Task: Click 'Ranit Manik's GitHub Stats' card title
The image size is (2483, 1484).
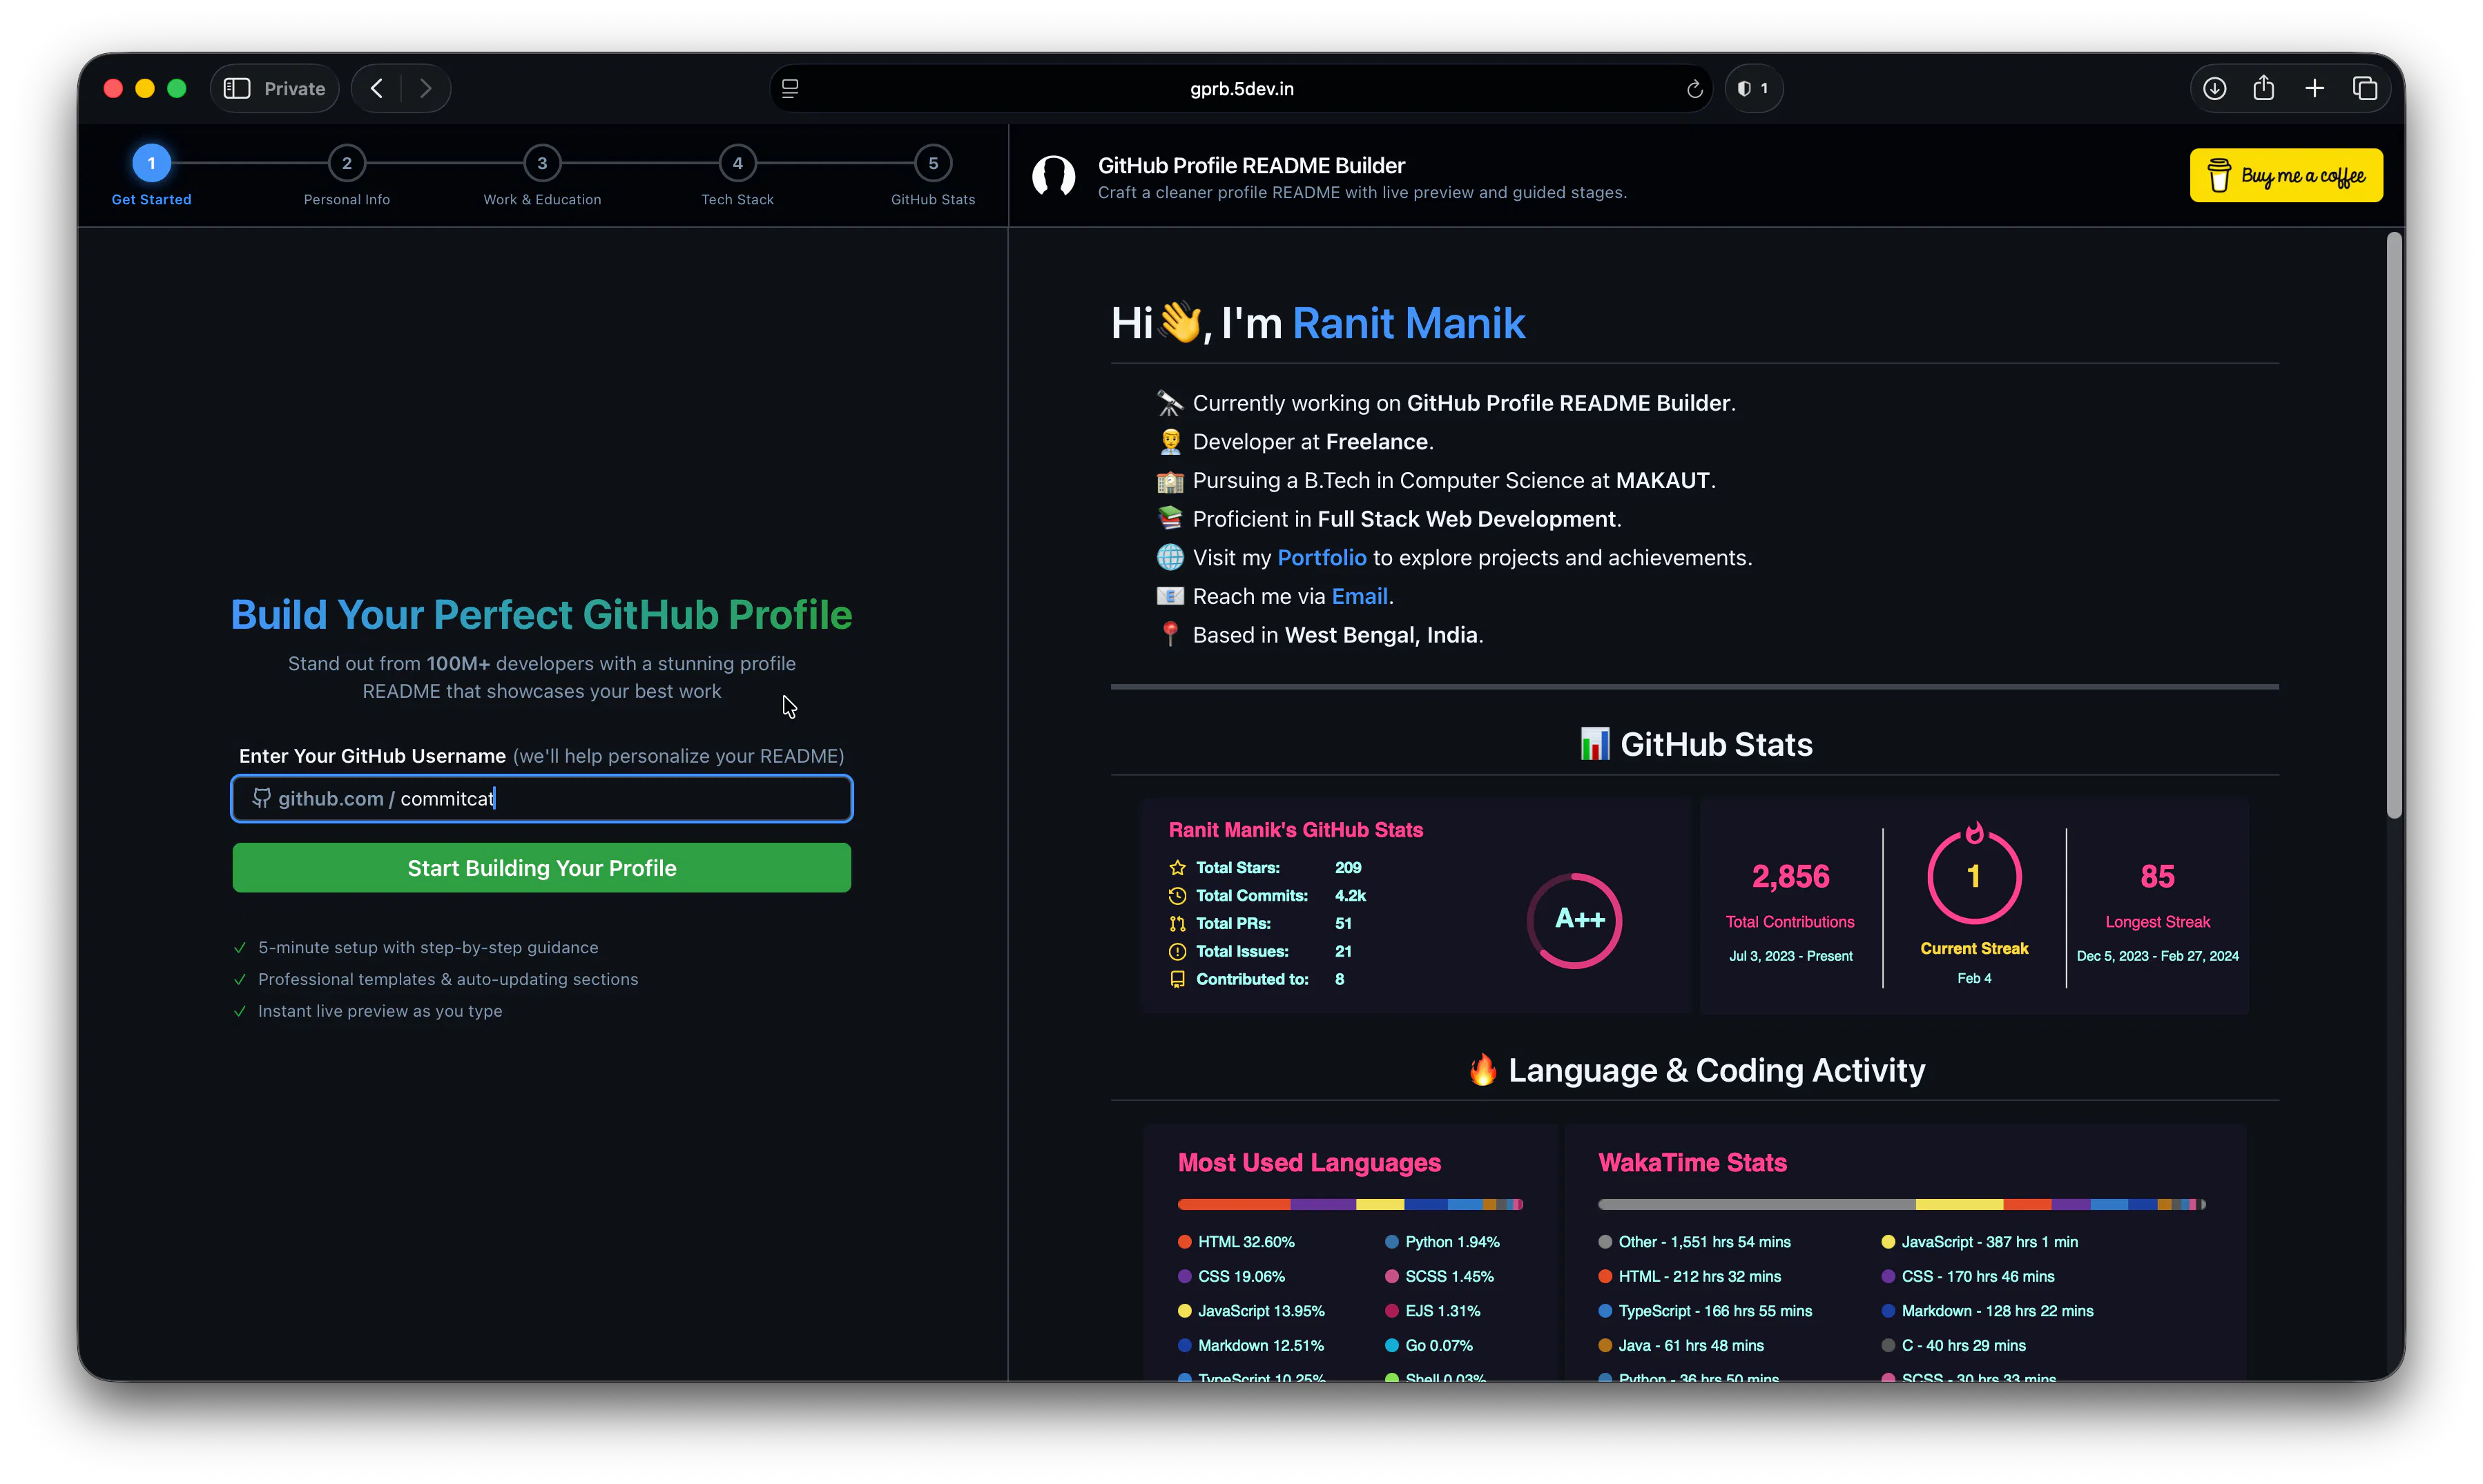Action: click(x=1295, y=829)
